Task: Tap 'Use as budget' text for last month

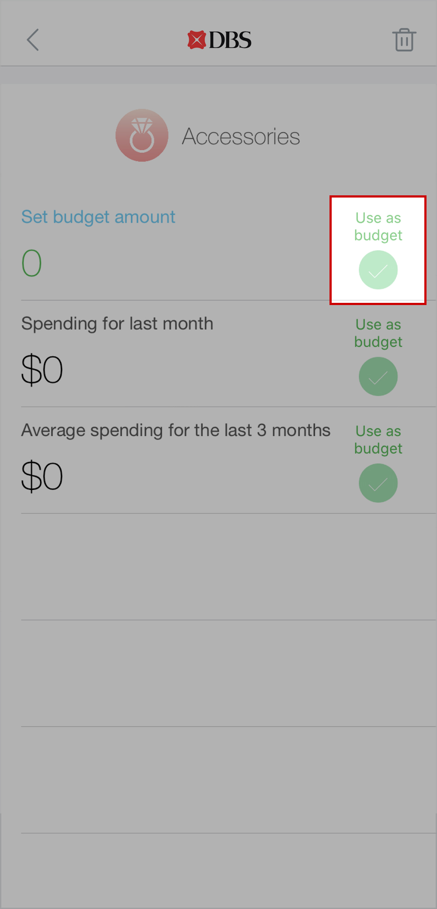Action: click(x=378, y=333)
